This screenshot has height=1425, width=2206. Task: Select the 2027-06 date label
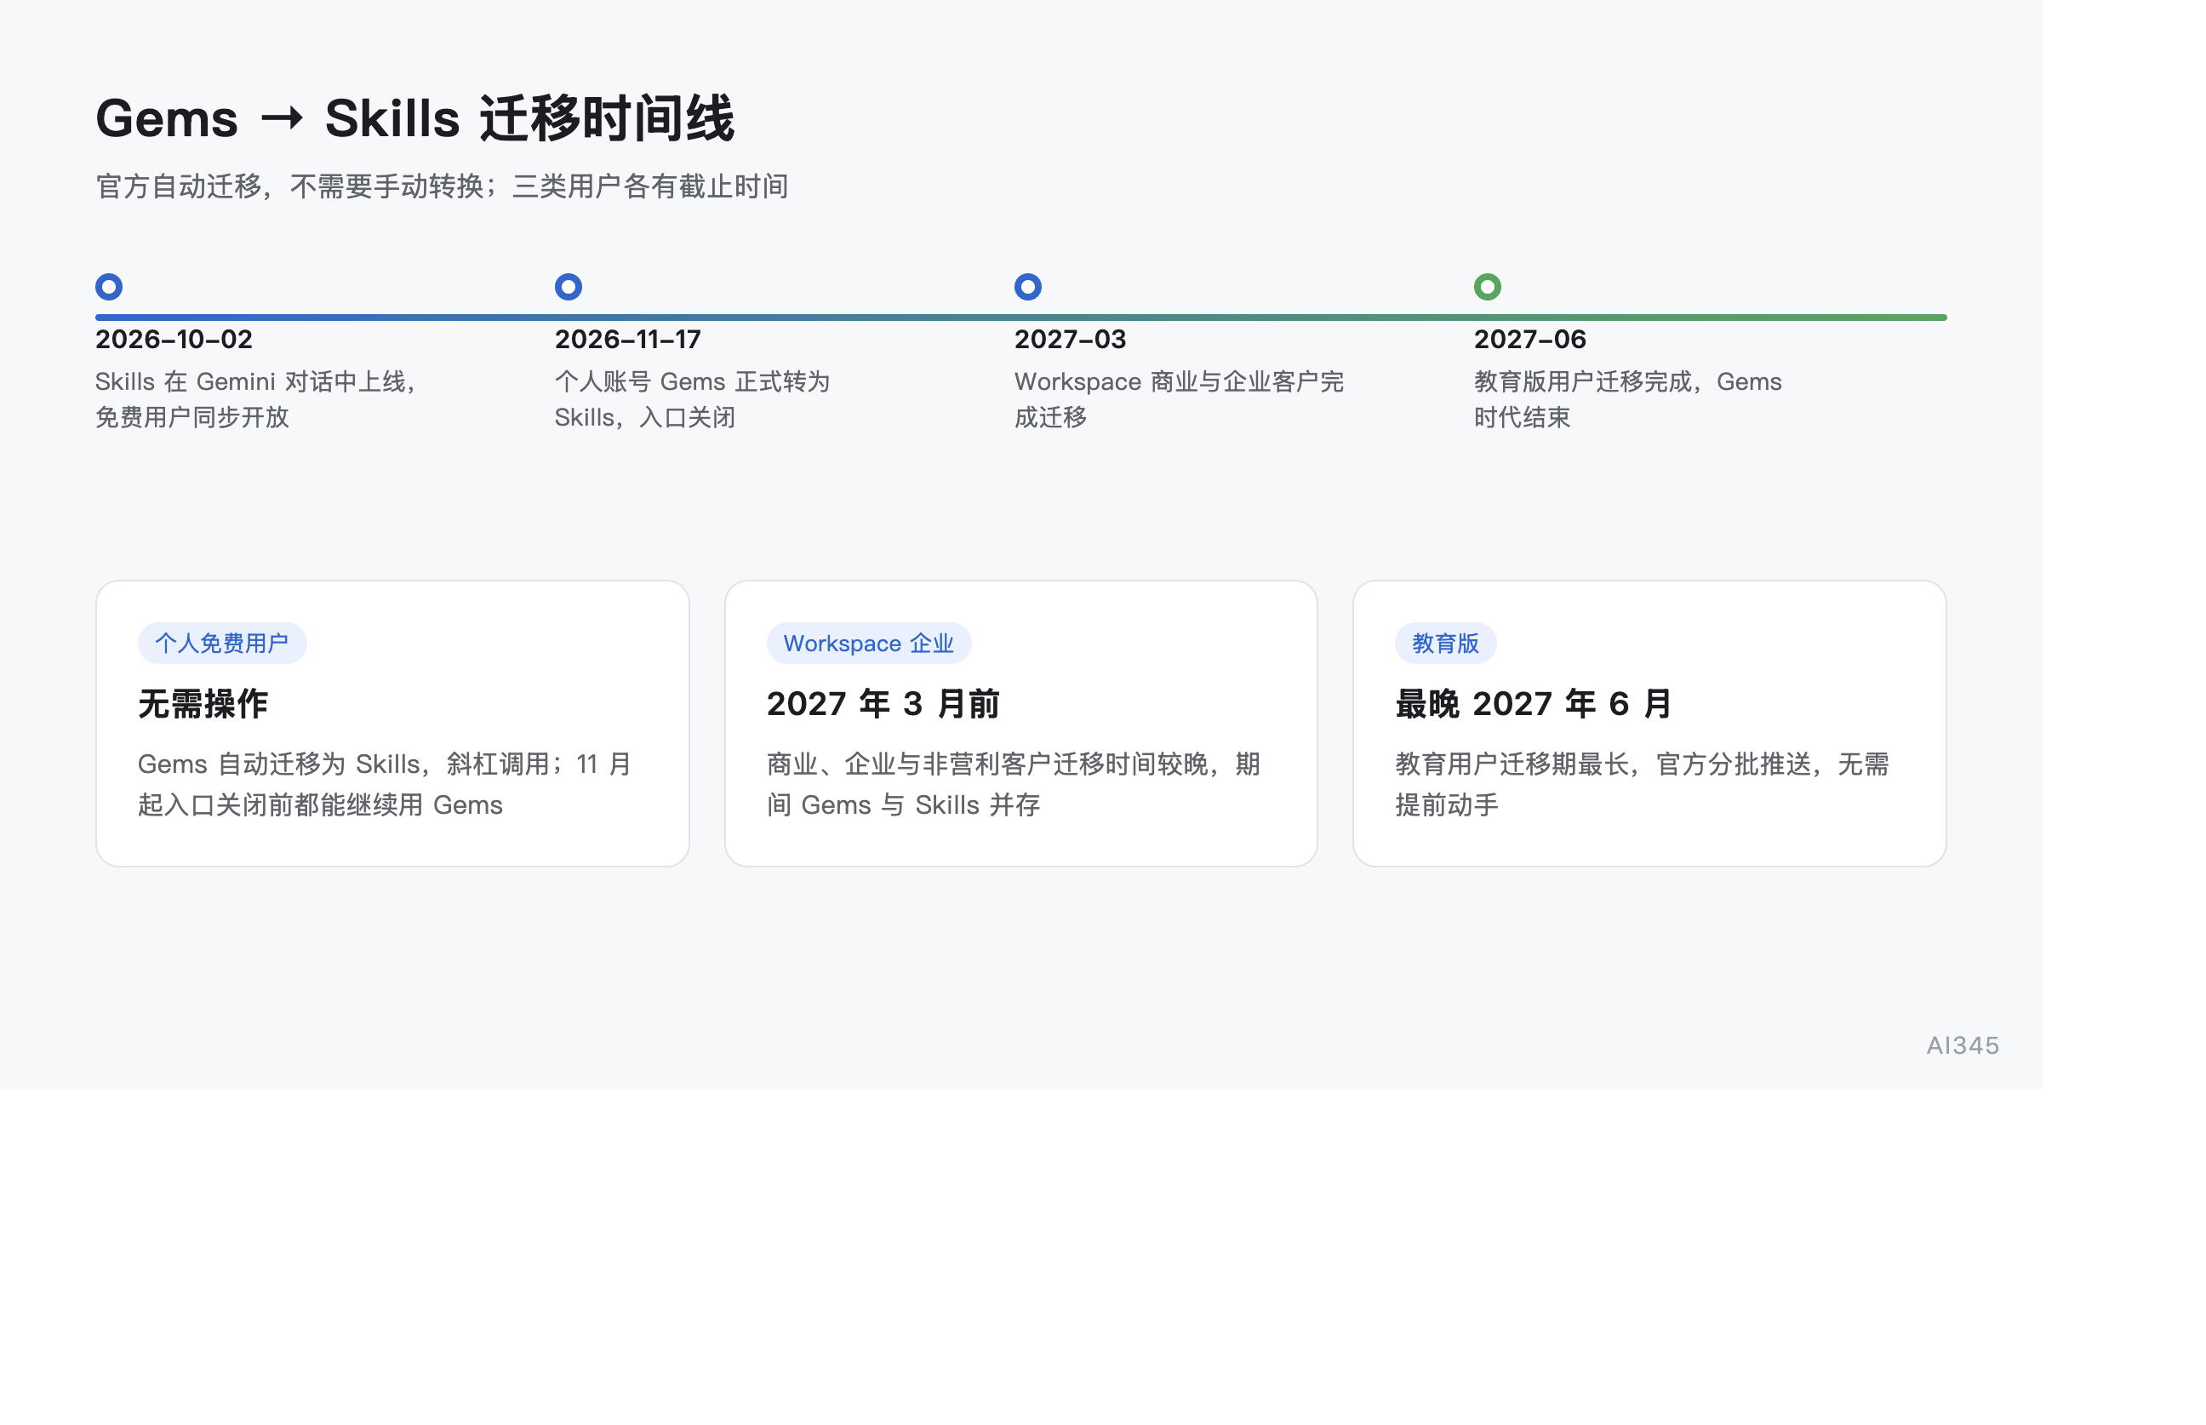pyautogui.click(x=1530, y=340)
